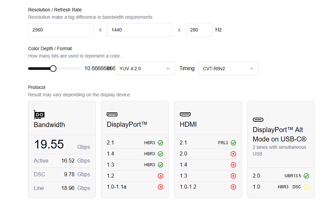Click red cross for HDMI 2.0
Viewport: 335px width, 207px height.
click(x=233, y=154)
